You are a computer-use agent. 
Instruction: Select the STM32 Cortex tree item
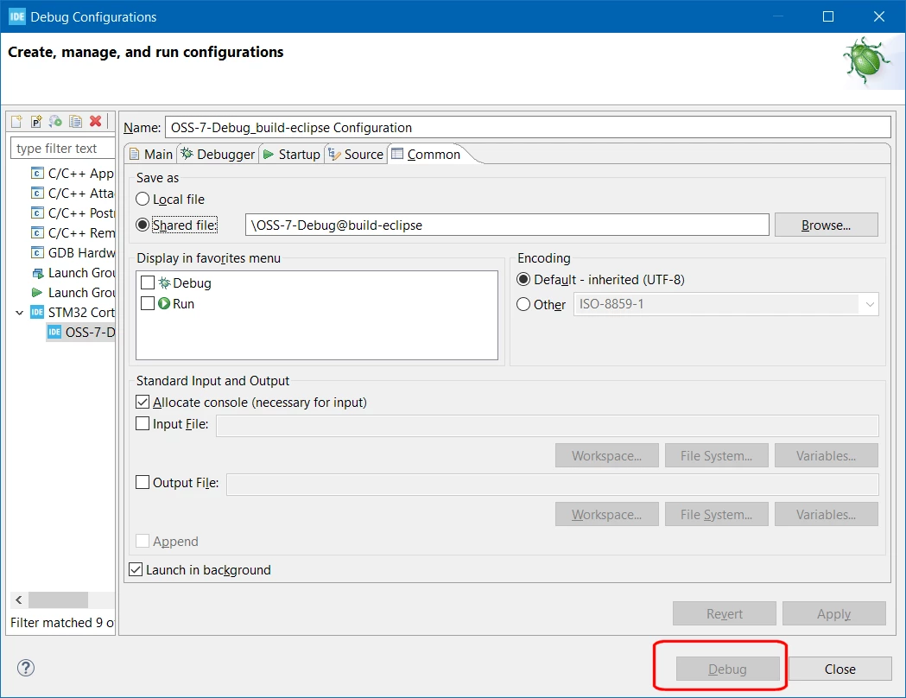pos(73,313)
